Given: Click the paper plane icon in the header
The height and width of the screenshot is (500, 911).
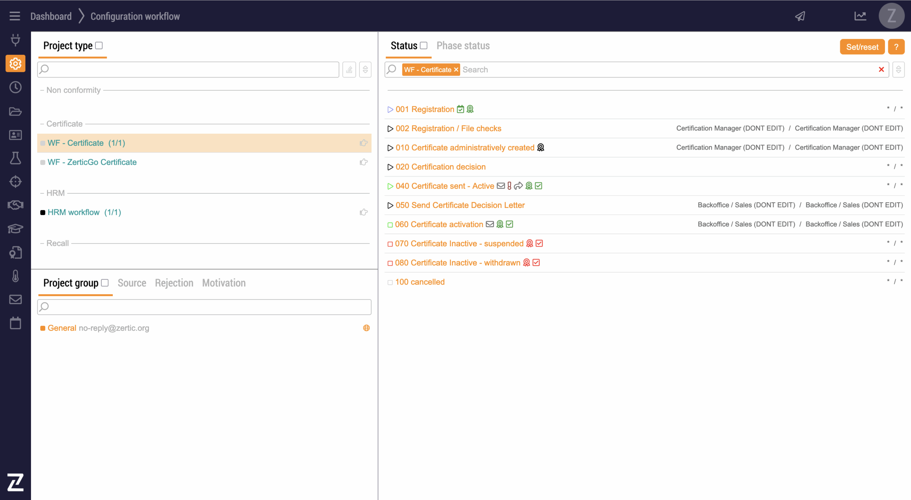Looking at the screenshot, I should pos(800,16).
